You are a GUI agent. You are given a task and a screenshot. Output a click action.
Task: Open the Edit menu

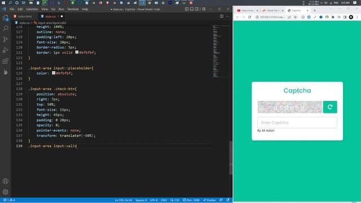point(20,9)
